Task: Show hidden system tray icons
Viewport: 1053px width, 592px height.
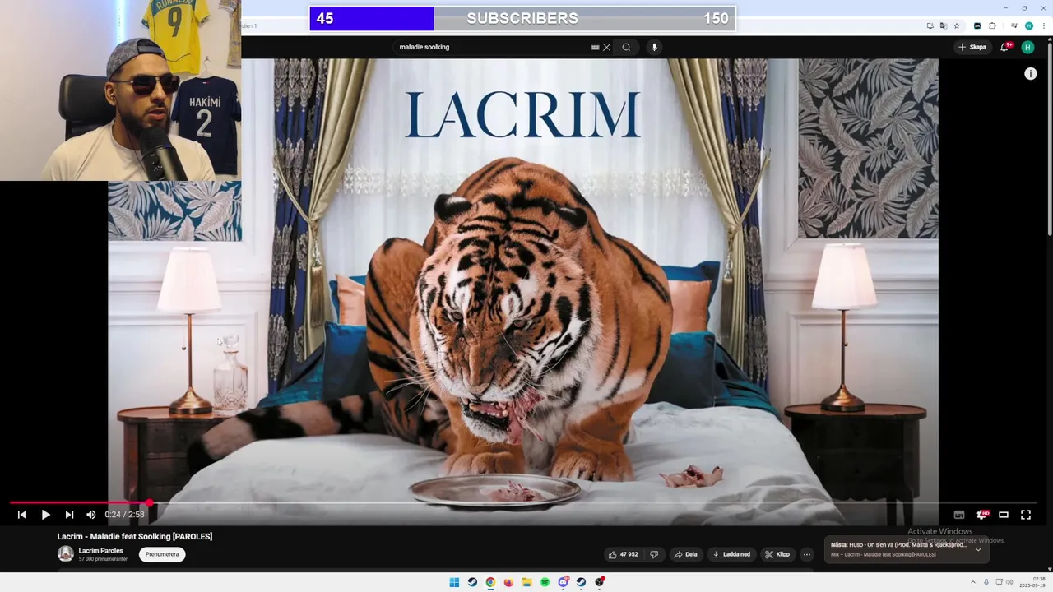Action: click(973, 582)
